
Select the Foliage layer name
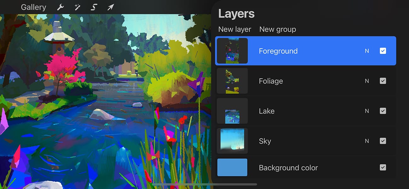click(x=271, y=81)
